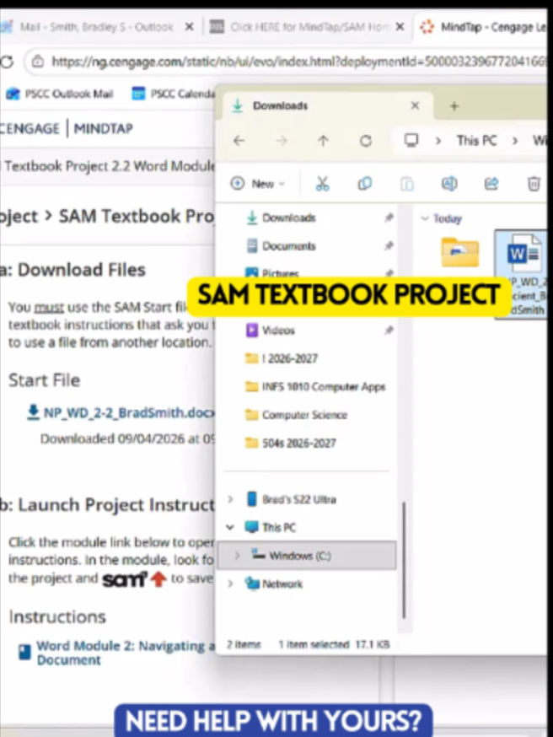Click the chevron before This PC in address bar
Screen dimensions: 553x737
pyautogui.click(x=438, y=141)
